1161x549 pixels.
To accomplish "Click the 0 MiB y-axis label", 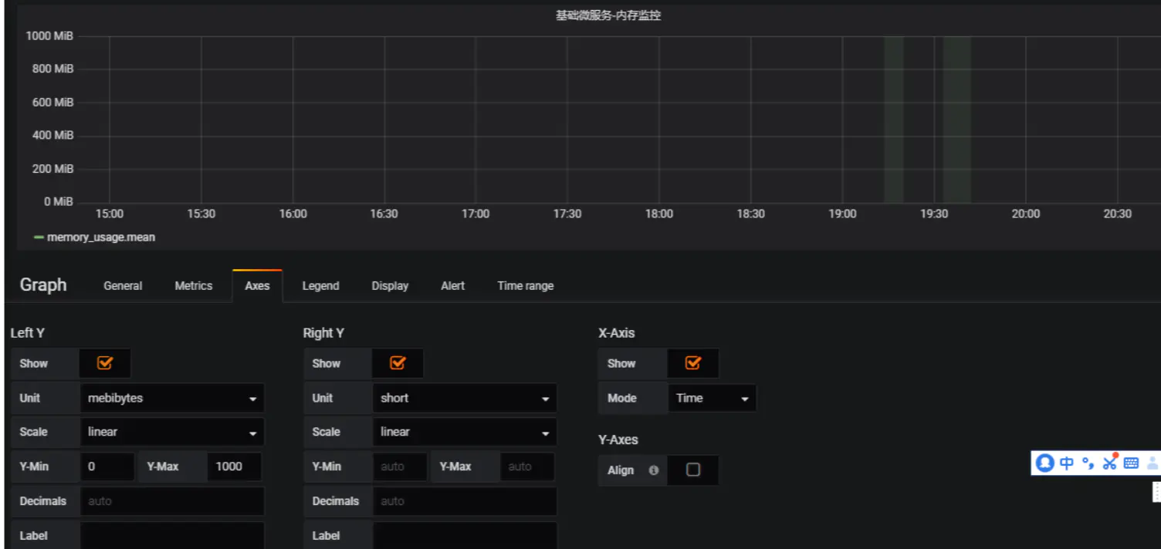I will (x=59, y=201).
